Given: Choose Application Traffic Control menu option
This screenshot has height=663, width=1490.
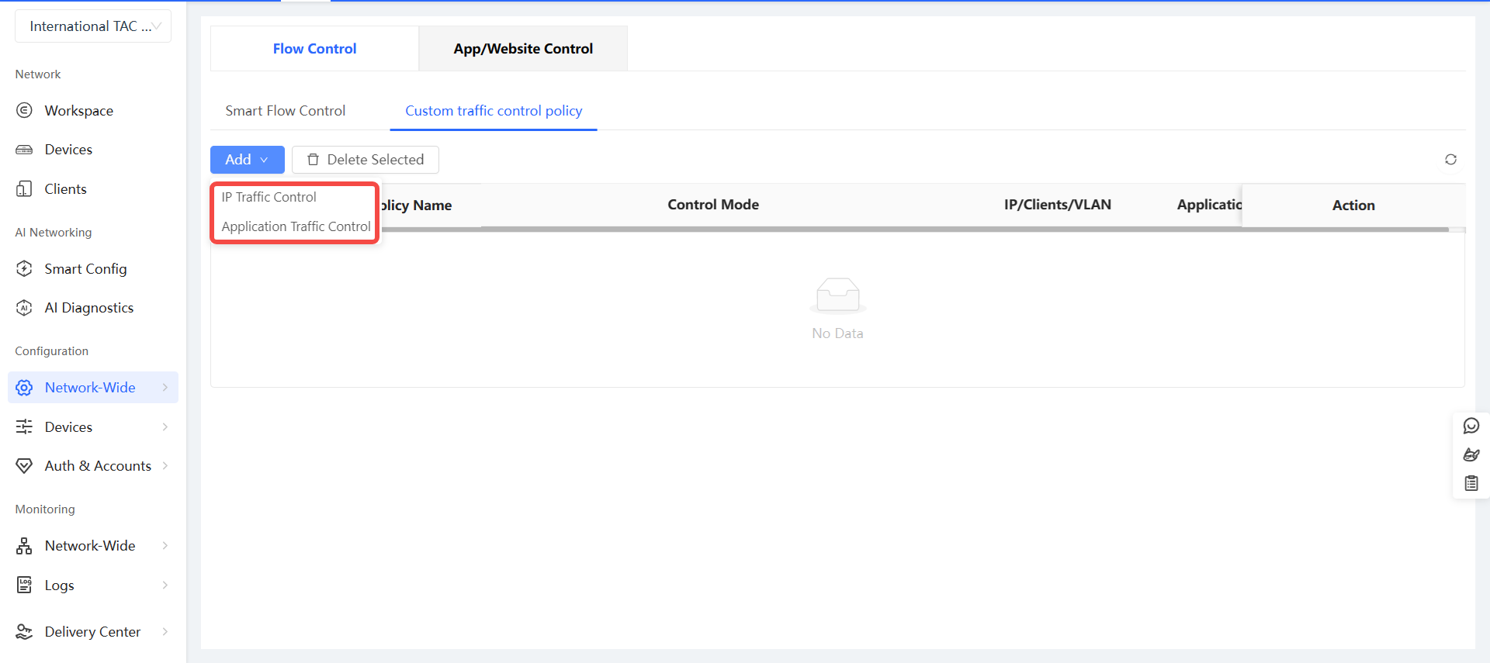Looking at the screenshot, I should pyautogui.click(x=296, y=226).
